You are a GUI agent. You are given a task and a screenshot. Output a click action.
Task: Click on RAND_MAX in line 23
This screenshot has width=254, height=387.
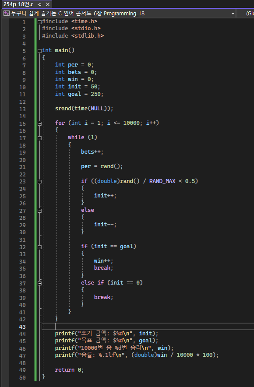tap(162, 181)
